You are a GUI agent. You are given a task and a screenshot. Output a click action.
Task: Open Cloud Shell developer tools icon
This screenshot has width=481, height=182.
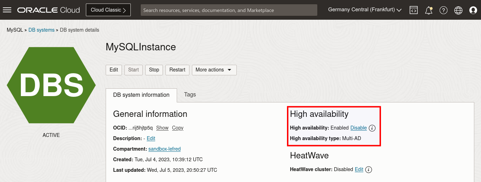413,10
